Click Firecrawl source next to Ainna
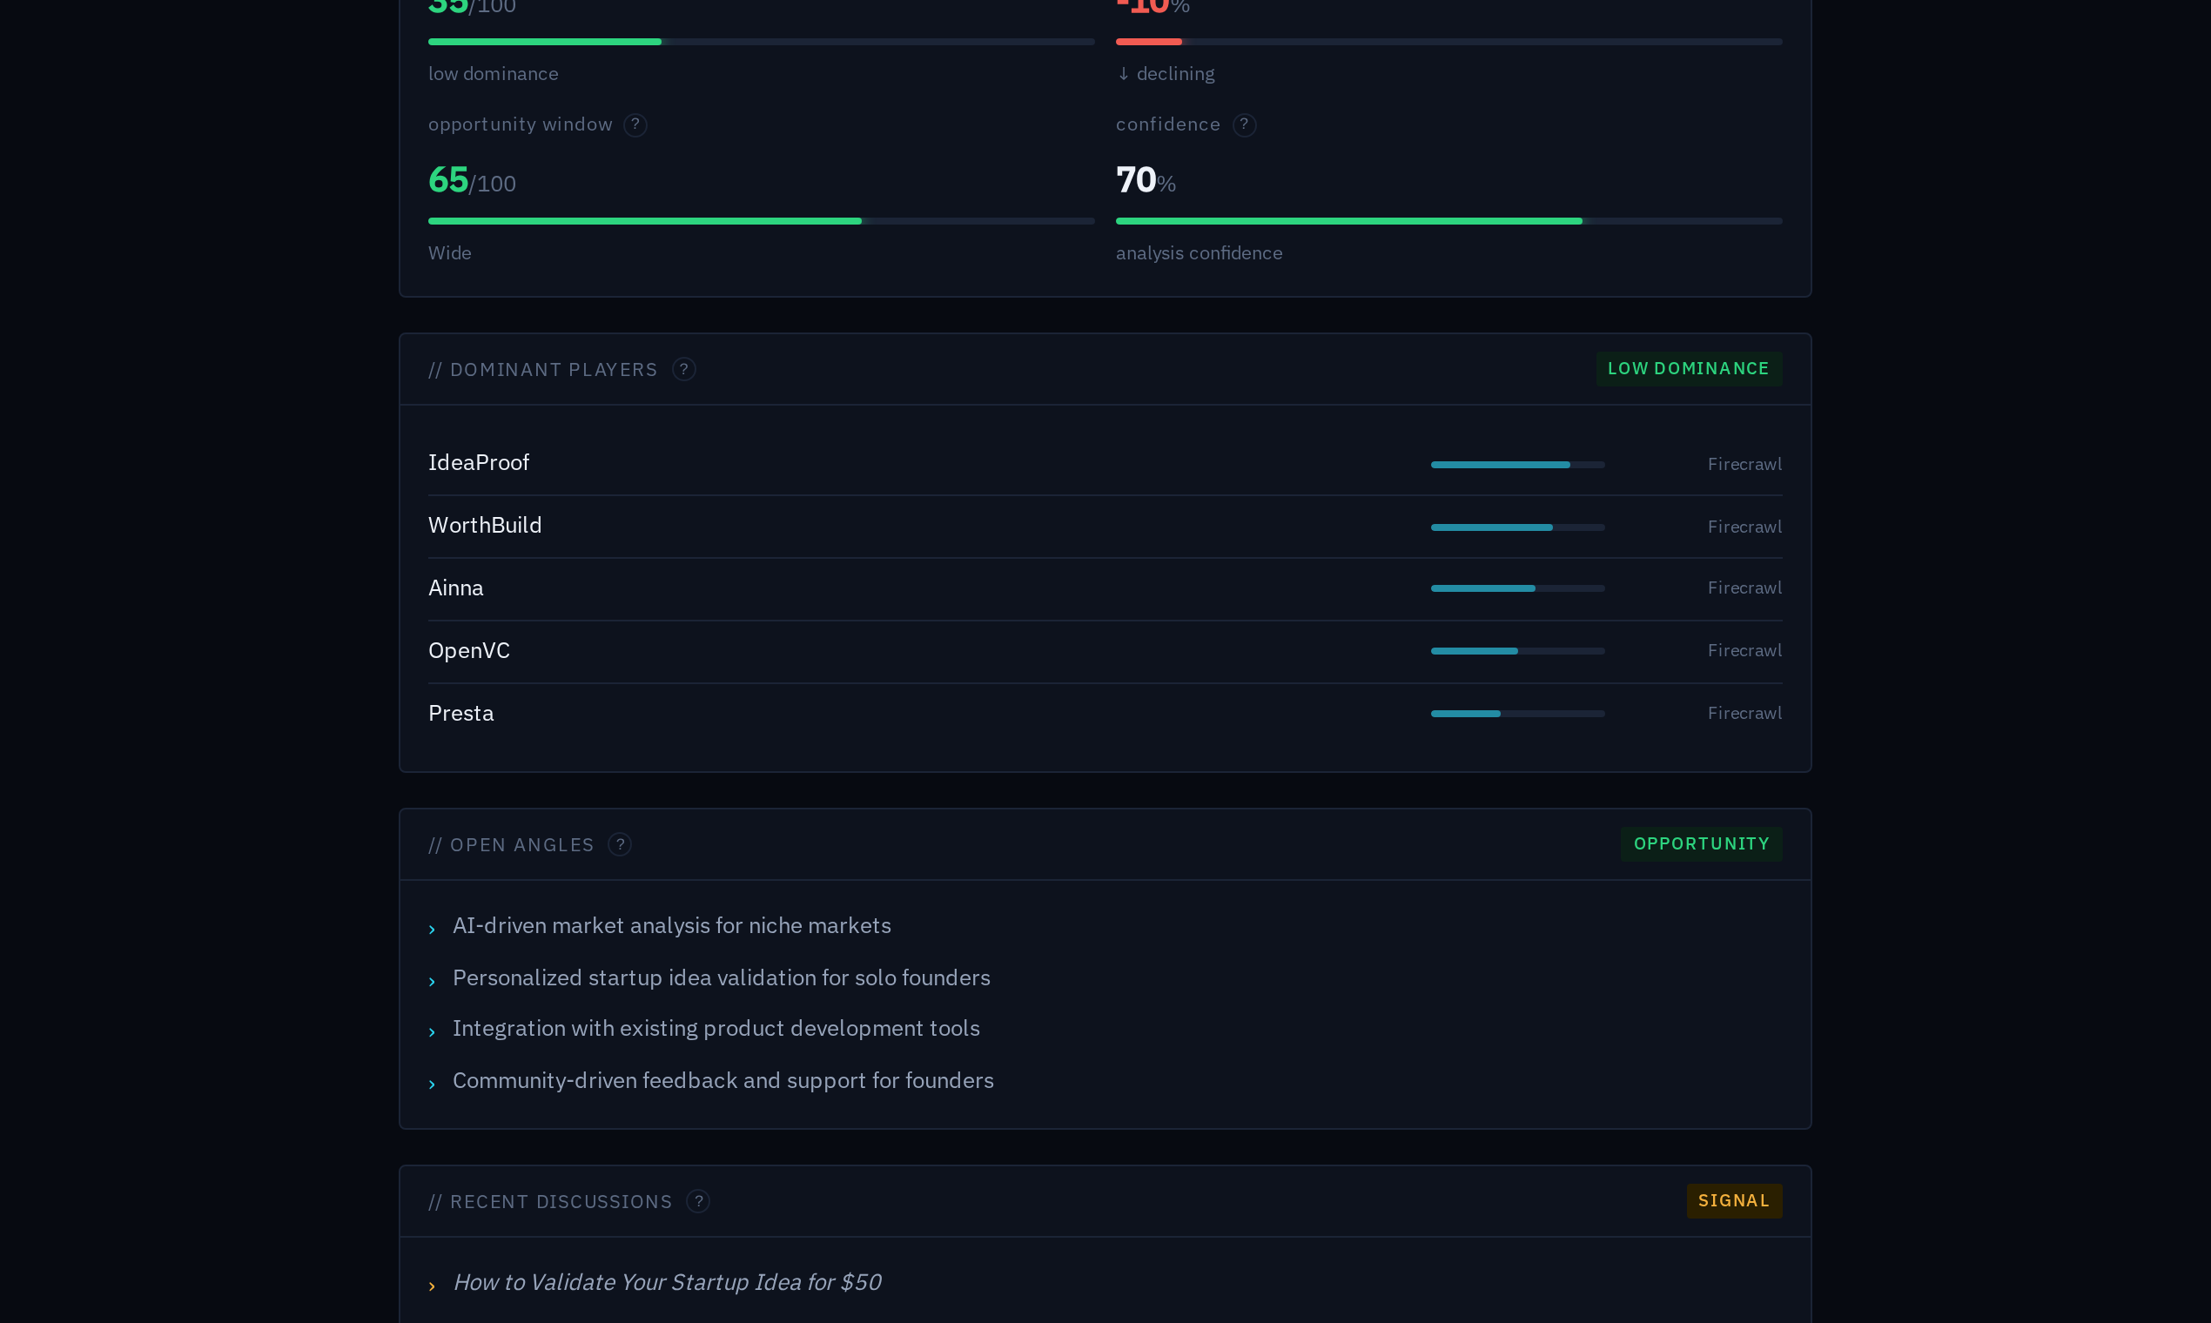The image size is (2211, 1323). click(1744, 588)
